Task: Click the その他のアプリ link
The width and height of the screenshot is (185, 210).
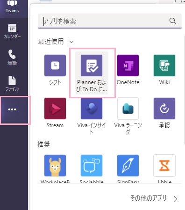Action: (x=148, y=198)
